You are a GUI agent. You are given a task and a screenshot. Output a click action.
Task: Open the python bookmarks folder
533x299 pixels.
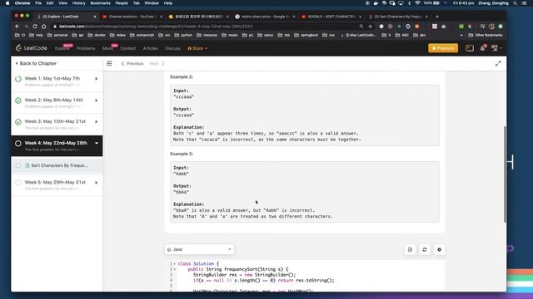tap(183, 35)
